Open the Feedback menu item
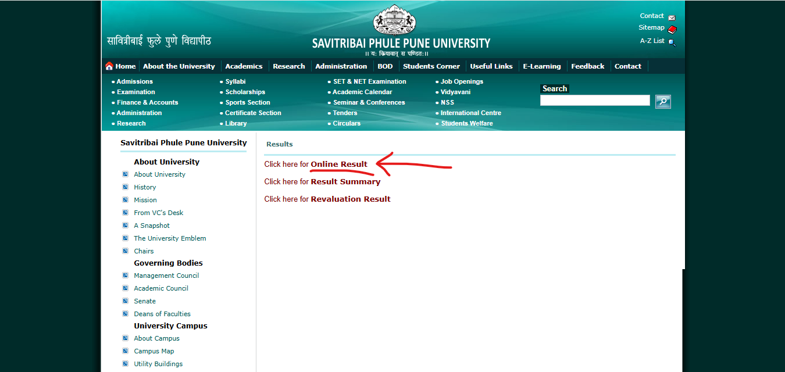This screenshot has height=372, width=785. (588, 66)
